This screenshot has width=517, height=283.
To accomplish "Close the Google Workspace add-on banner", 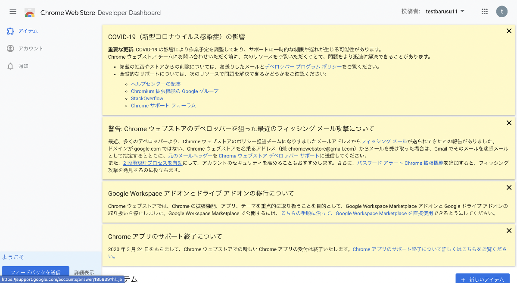I will [509, 188].
